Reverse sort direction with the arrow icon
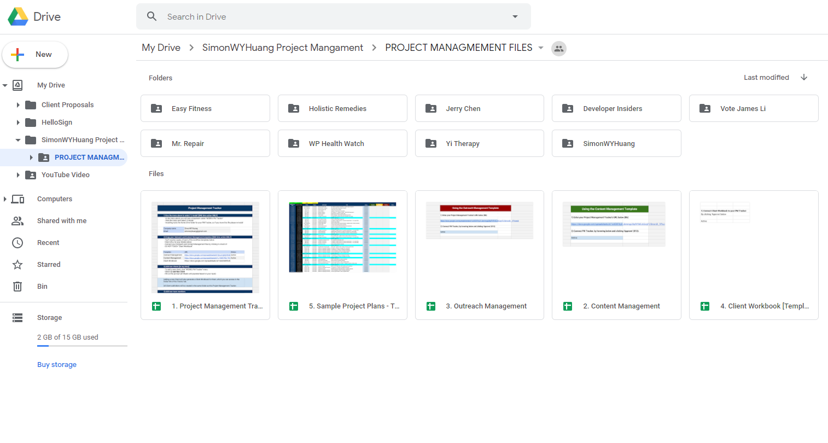This screenshot has width=828, height=443. 804,77
